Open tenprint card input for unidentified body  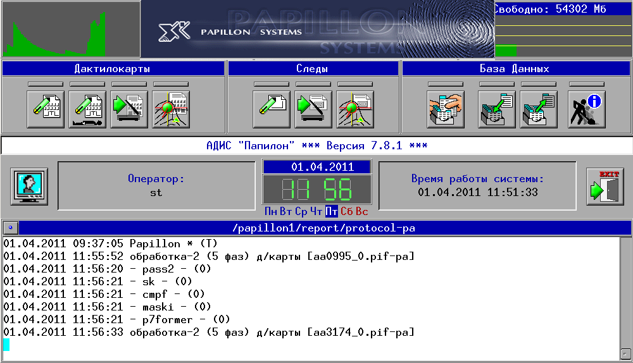(x=87, y=109)
